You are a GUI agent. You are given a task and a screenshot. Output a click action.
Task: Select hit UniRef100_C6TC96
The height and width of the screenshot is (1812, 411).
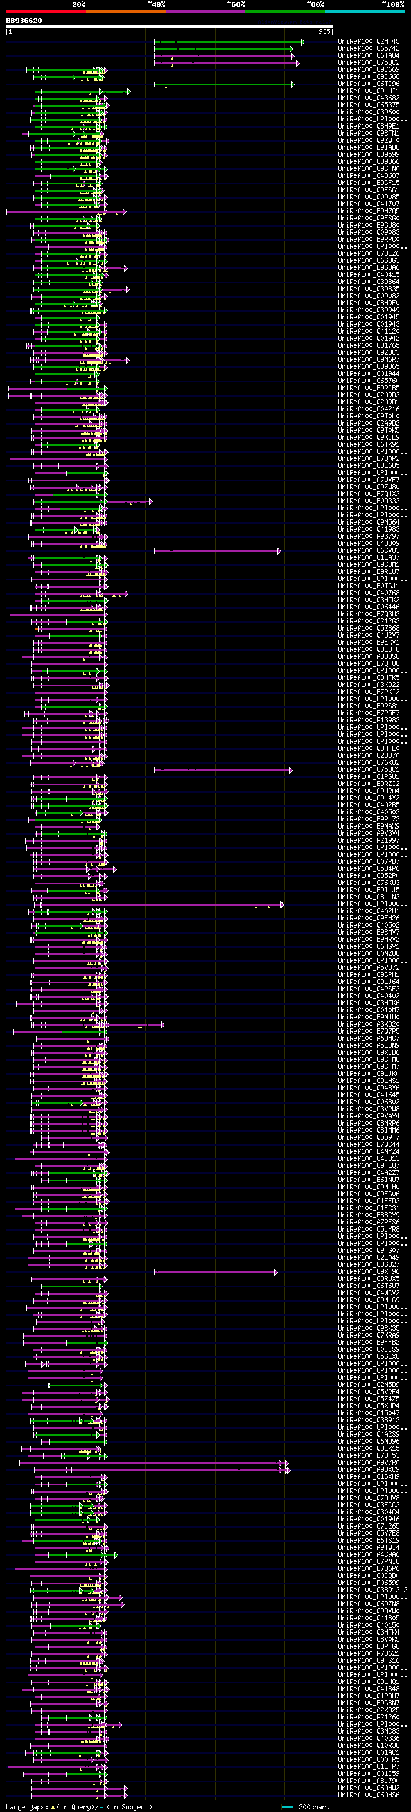[x=369, y=84]
